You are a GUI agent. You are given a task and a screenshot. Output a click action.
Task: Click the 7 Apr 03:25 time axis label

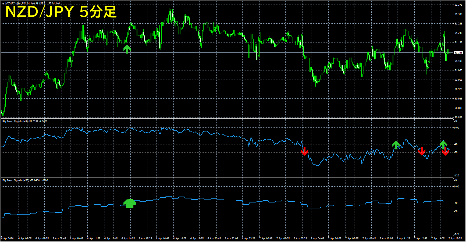coord(300,239)
